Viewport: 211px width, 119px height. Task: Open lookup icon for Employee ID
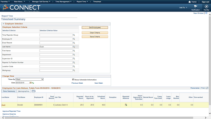[74, 39]
